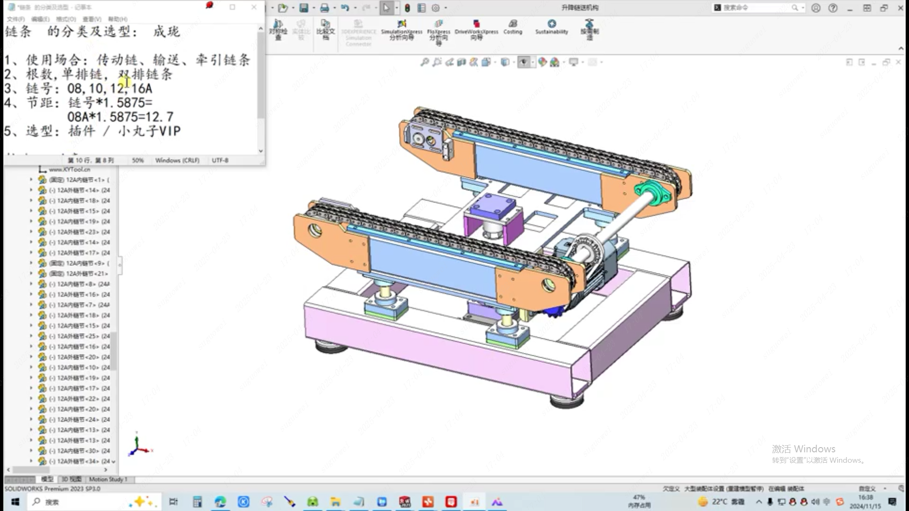
Task: Toggle Hide/Show Items eye icon
Action: point(523,62)
